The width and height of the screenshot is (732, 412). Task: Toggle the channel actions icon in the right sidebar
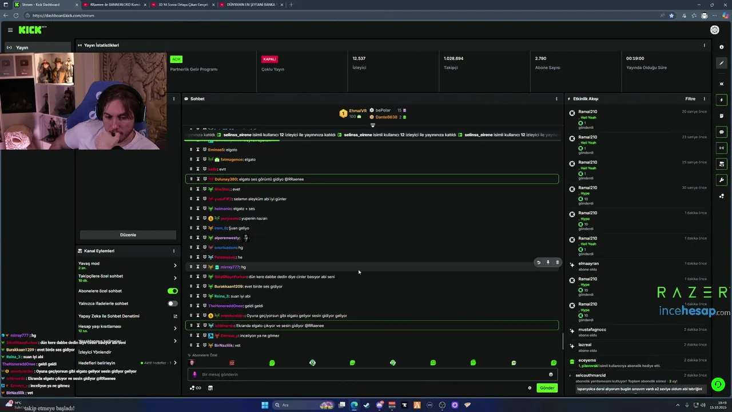pyautogui.click(x=722, y=164)
